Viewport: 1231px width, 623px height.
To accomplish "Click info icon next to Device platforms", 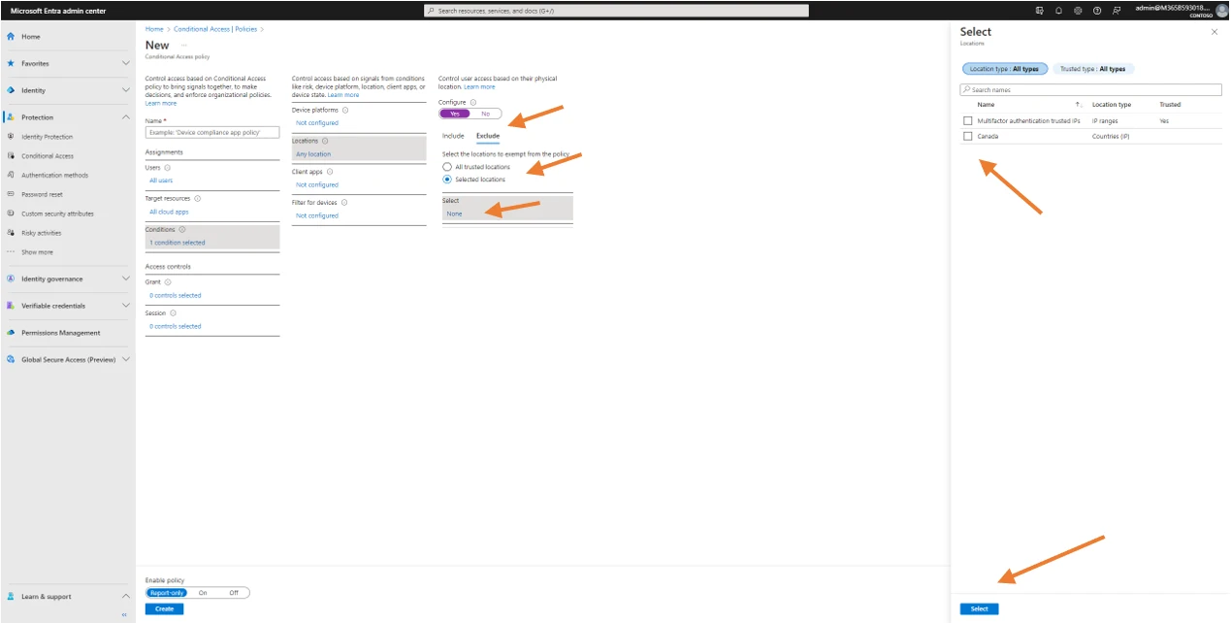I will click(345, 111).
